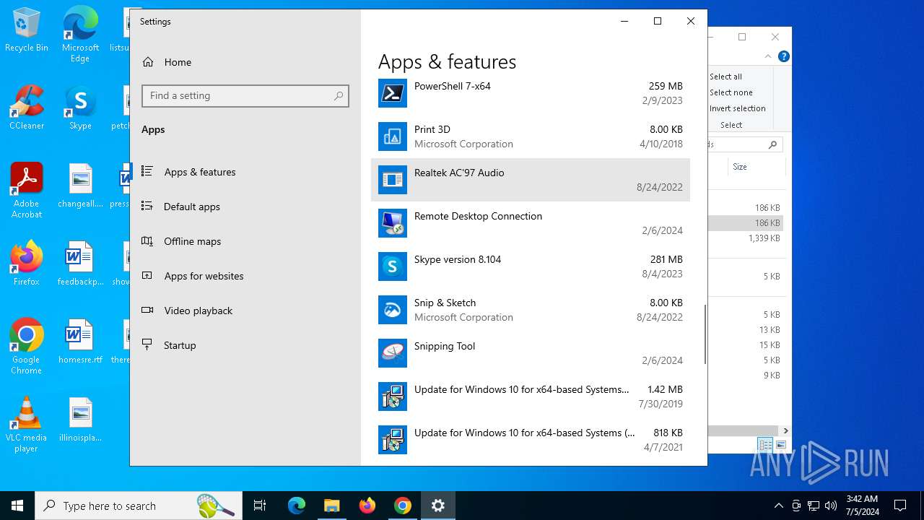Open Recycle Bin desktop icon
Image resolution: width=924 pixels, height=520 pixels.
coord(27,30)
